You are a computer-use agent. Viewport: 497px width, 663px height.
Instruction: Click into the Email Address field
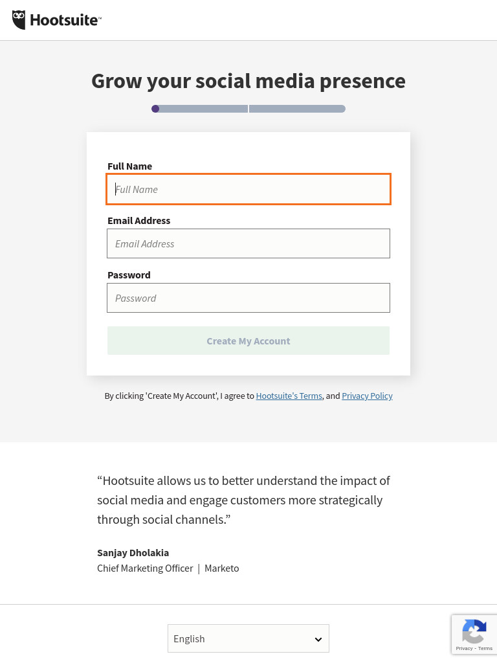[248, 243]
